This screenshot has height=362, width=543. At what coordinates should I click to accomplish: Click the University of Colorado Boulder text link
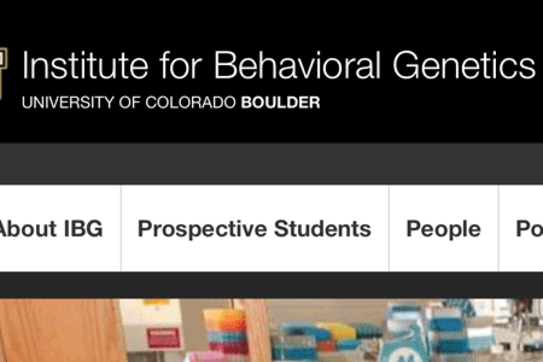click(171, 102)
